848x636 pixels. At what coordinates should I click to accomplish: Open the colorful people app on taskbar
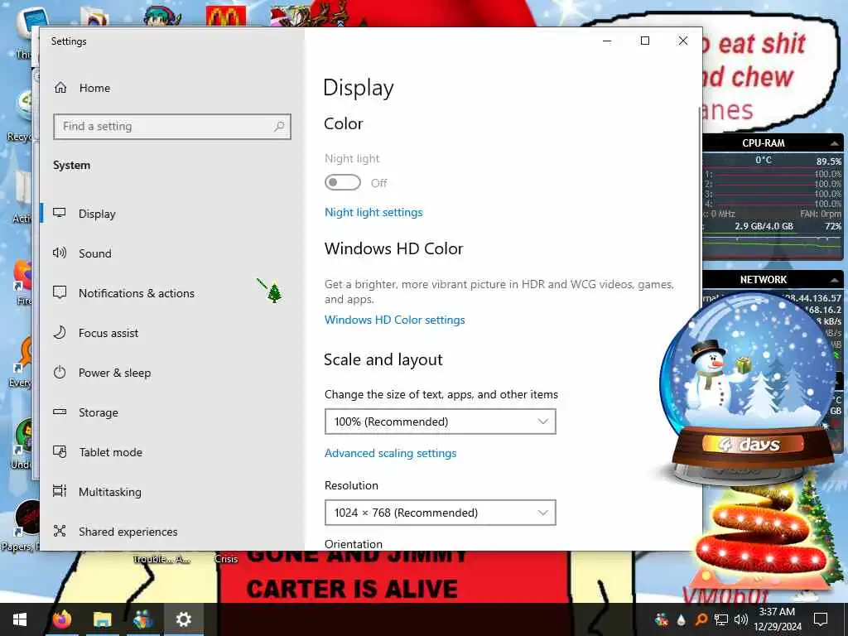pyautogui.click(x=142, y=619)
